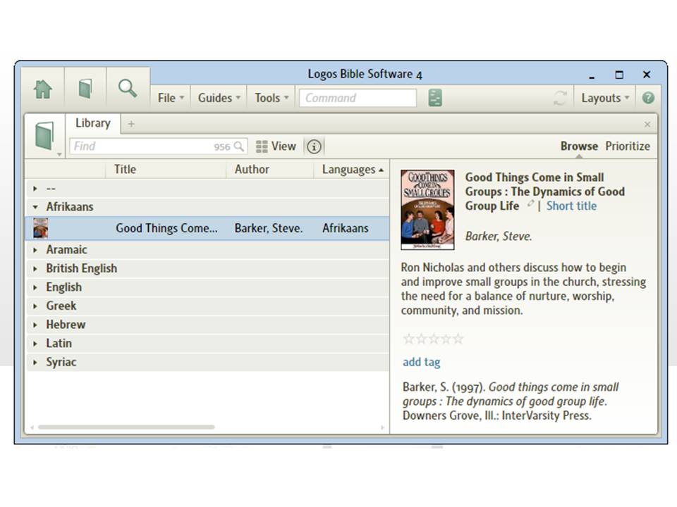The width and height of the screenshot is (677, 507).
Task: Click scrollbar left arrow in library list
Action: [x=32, y=427]
